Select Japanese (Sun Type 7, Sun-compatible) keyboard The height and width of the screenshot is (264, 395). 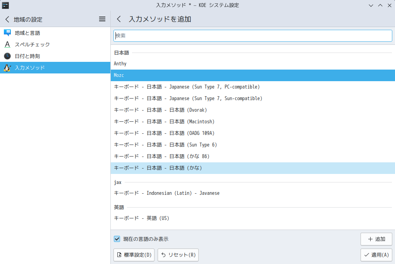[x=252, y=98]
